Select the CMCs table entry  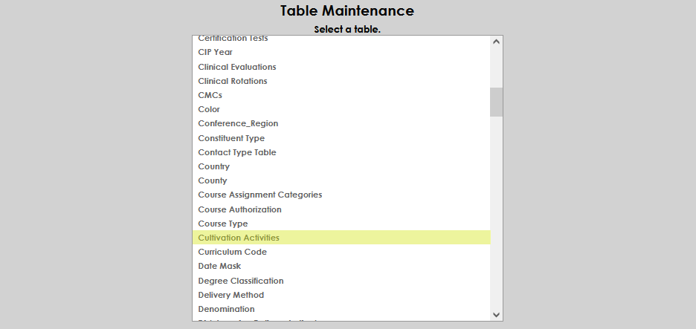pyautogui.click(x=210, y=95)
